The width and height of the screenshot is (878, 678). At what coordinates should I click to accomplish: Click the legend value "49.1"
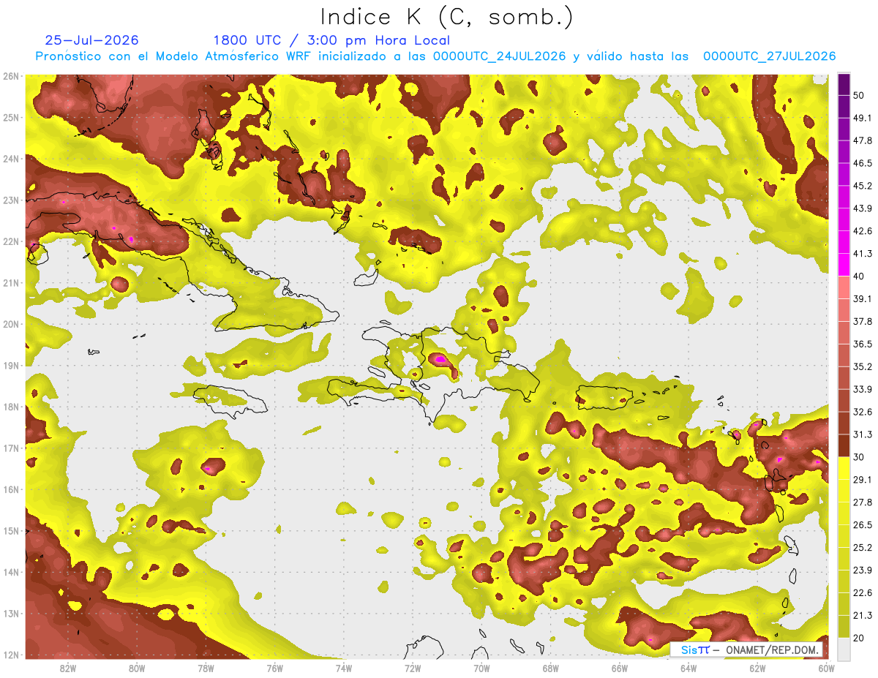pos(863,118)
